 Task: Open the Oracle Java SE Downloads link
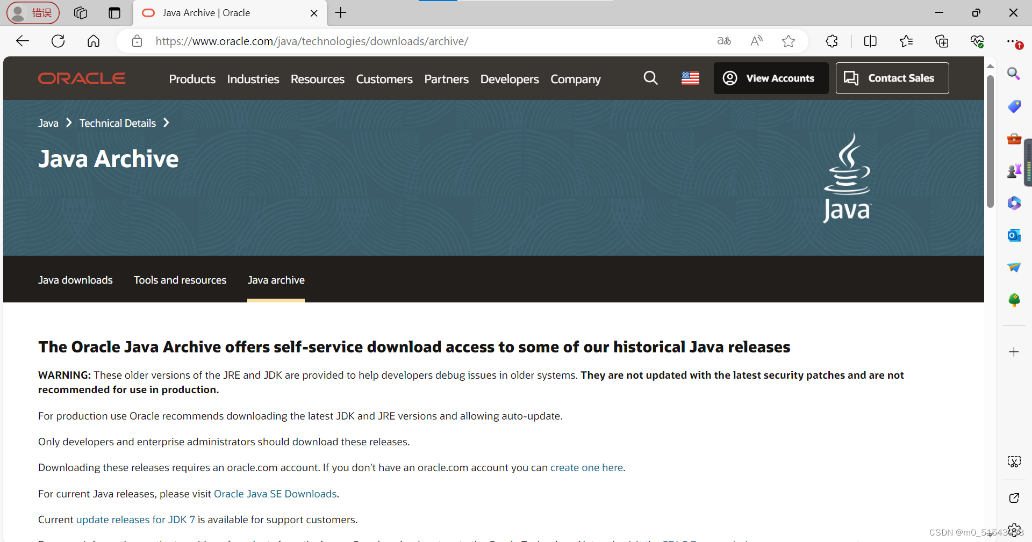tap(275, 494)
